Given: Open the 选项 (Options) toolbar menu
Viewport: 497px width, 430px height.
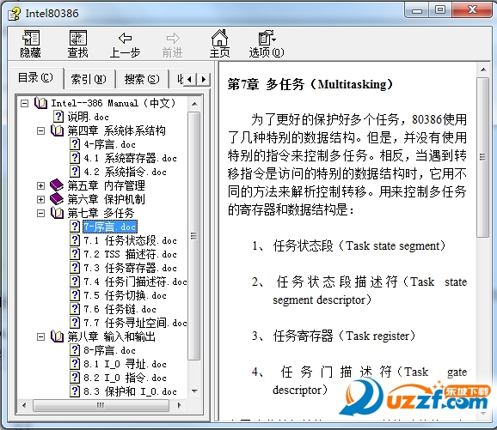Looking at the screenshot, I should coord(267,38).
